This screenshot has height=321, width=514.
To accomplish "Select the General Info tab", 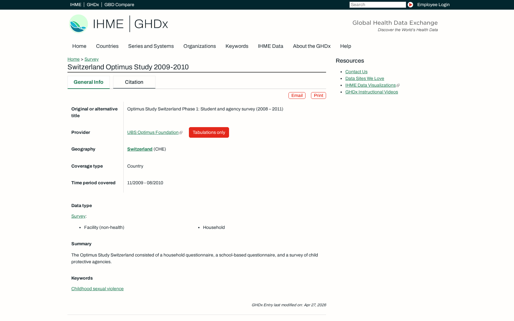I will click(x=88, y=82).
